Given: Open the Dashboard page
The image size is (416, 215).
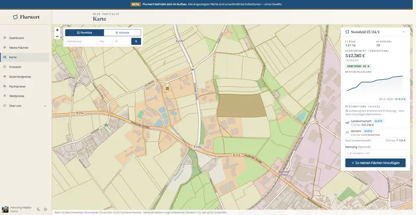Looking at the screenshot, I should point(24,38).
